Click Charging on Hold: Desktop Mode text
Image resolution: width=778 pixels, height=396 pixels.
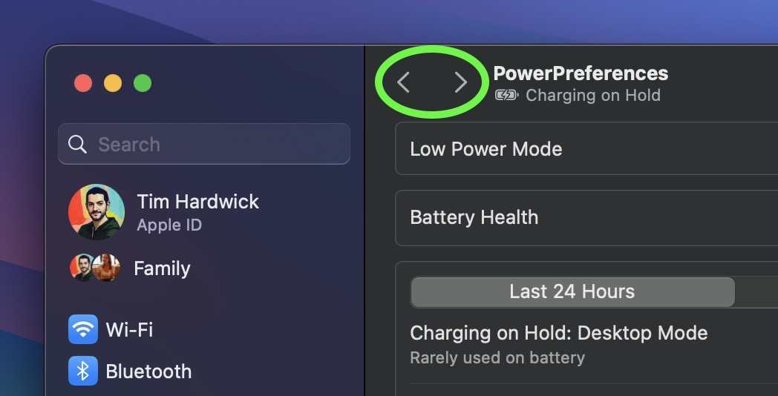[559, 332]
